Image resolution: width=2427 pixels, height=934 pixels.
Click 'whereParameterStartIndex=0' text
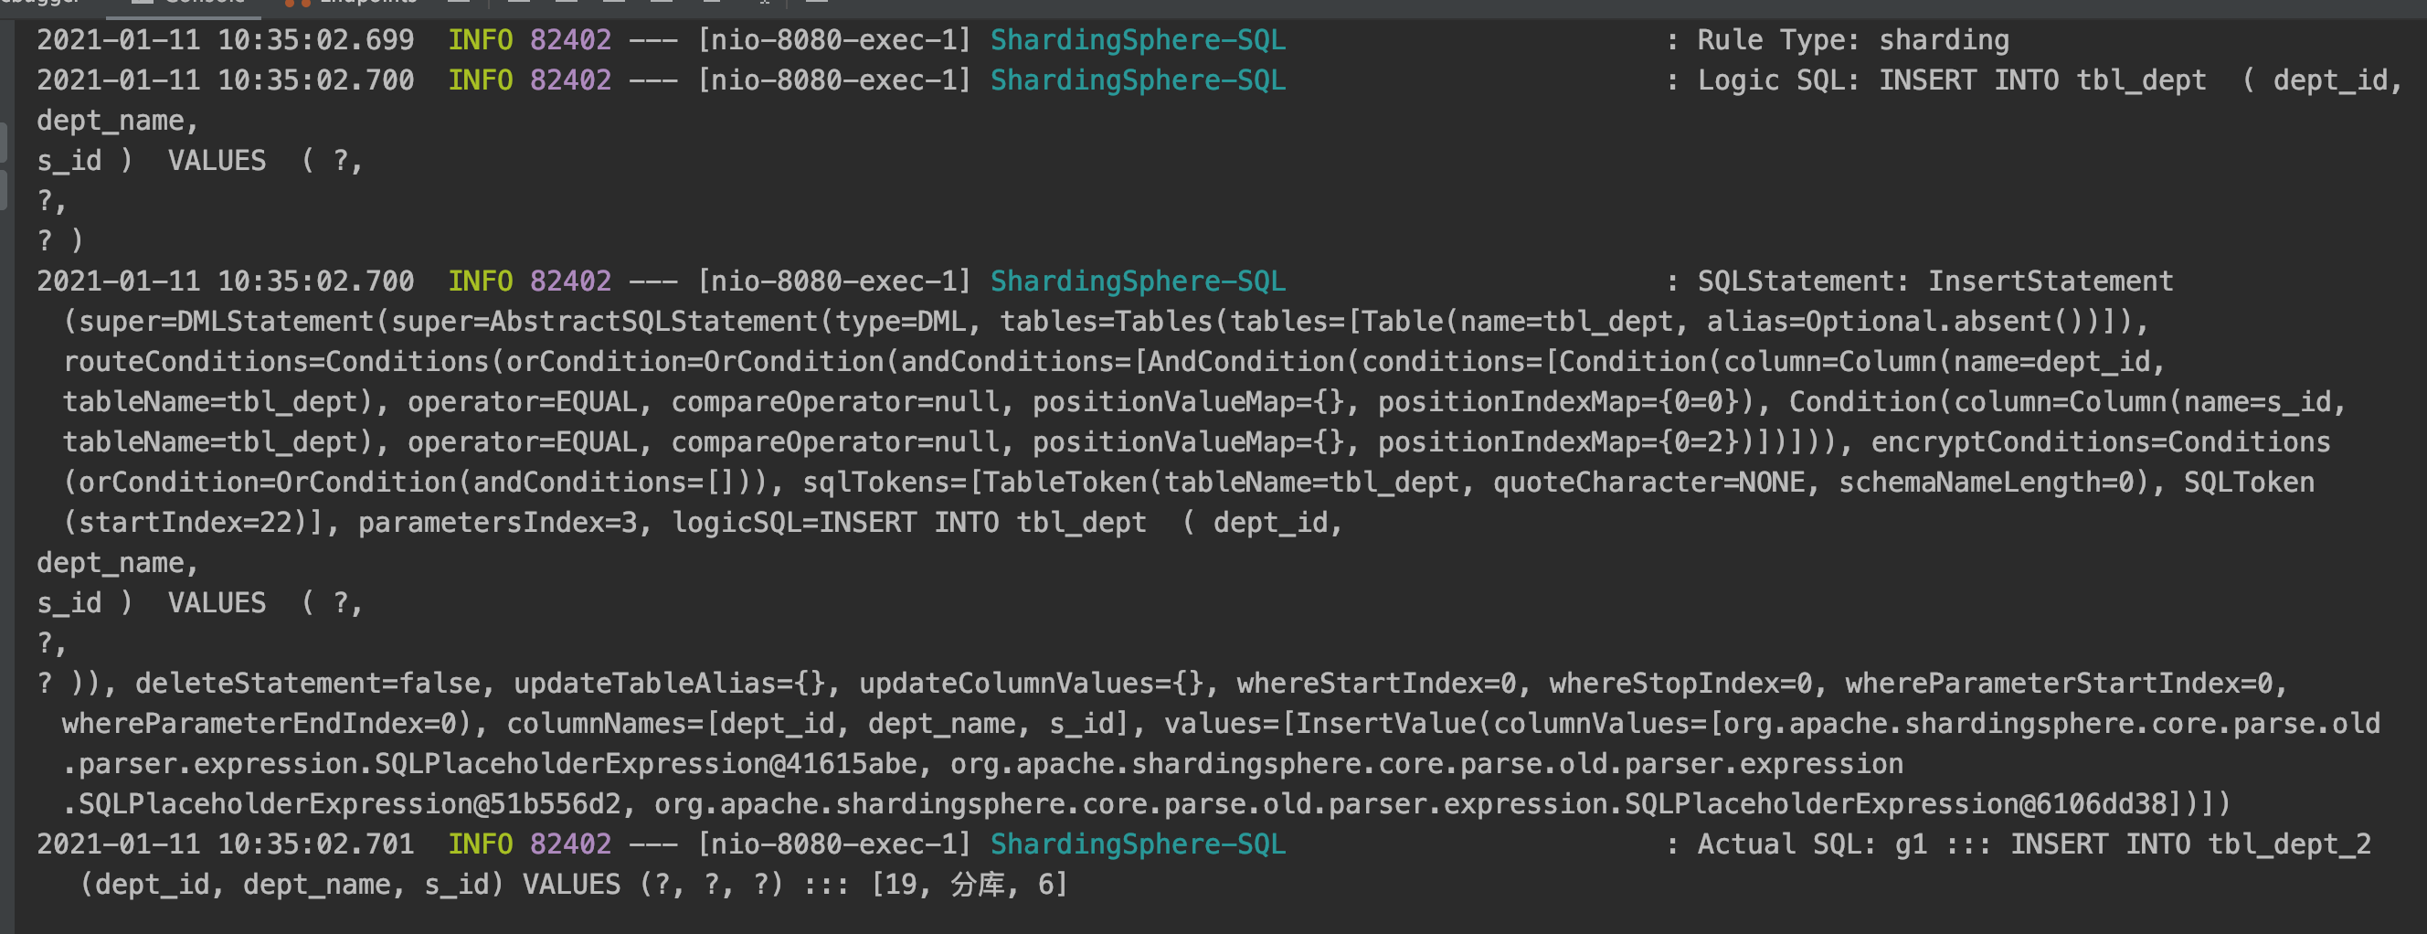pos(2059,683)
